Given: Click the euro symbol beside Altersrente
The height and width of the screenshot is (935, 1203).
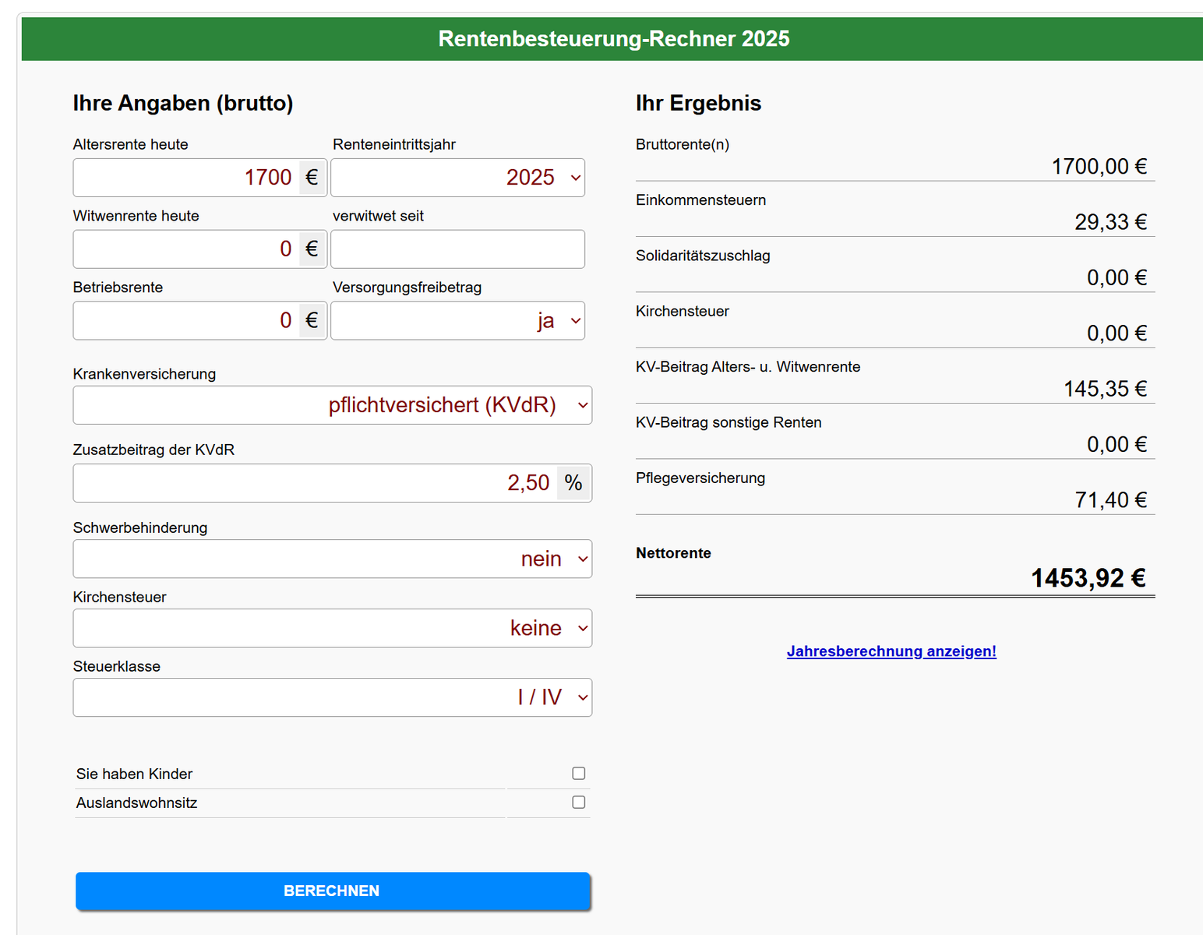Looking at the screenshot, I should (x=312, y=178).
